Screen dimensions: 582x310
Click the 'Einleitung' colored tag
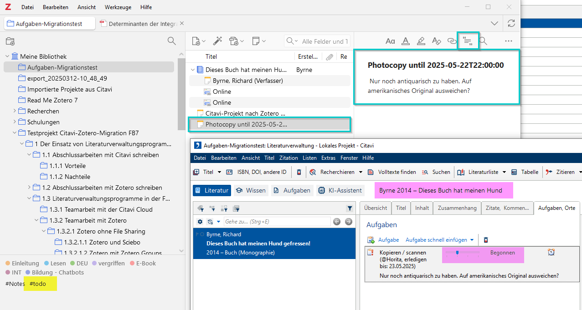22,263
